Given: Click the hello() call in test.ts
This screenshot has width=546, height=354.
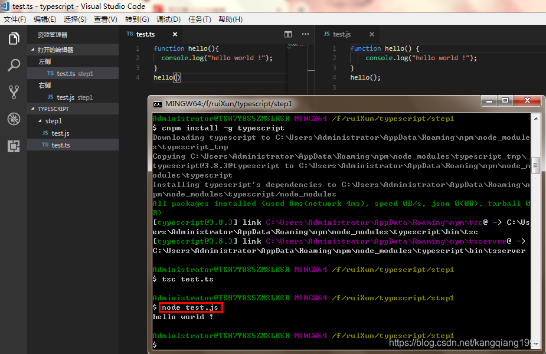Looking at the screenshot, I should tap(167, 77).
